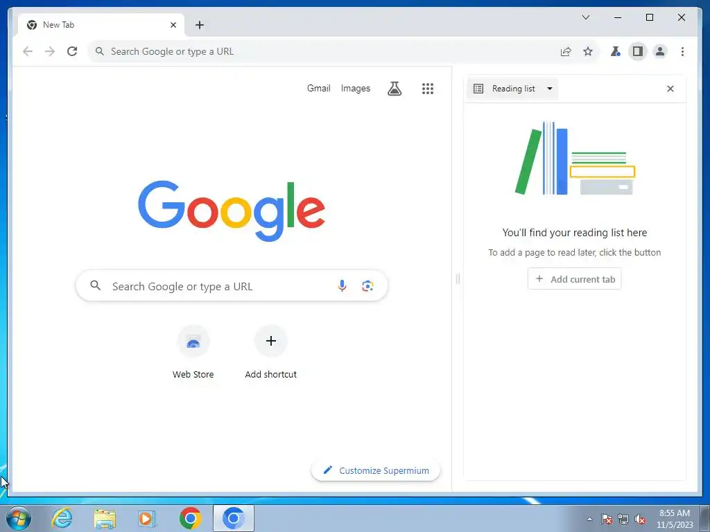The image size is (710, 532).
Task: Open the three-dot browser menu
Action: coord(682,51)
